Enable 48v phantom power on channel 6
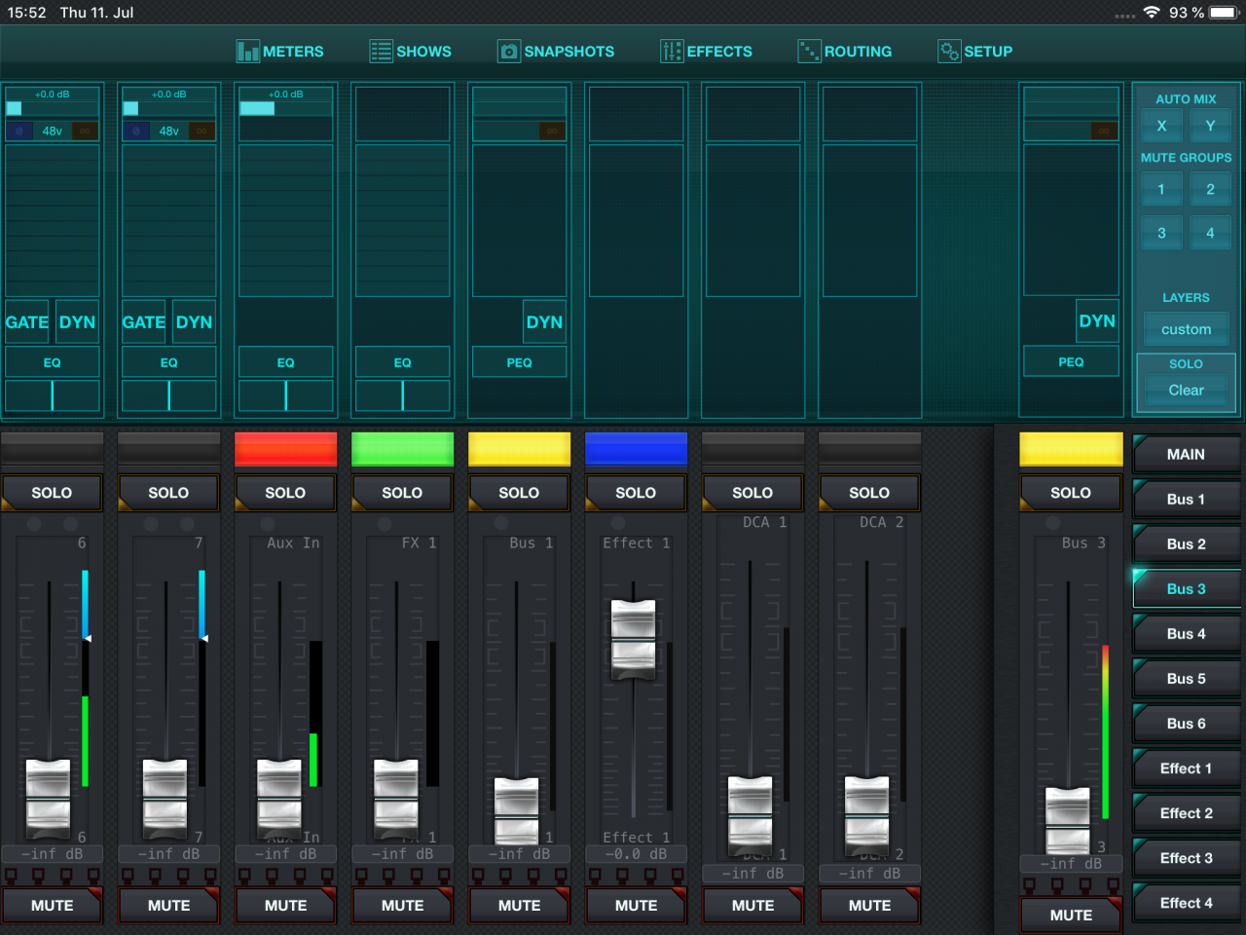Viewport: 1246px width, 935px height. pos(53,131)
